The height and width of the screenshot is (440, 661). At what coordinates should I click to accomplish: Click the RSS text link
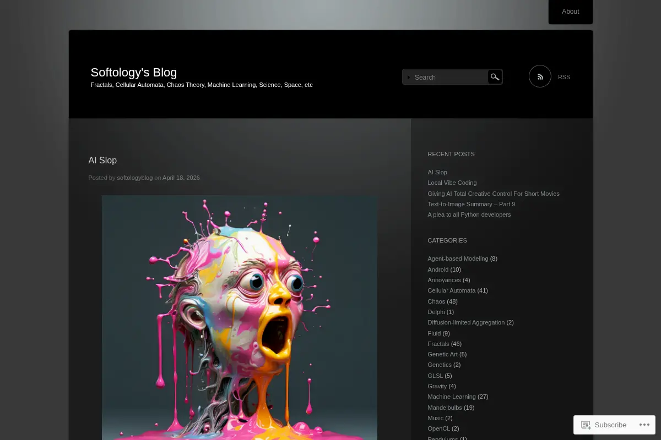pyautogui.click(x=564, y=77)
